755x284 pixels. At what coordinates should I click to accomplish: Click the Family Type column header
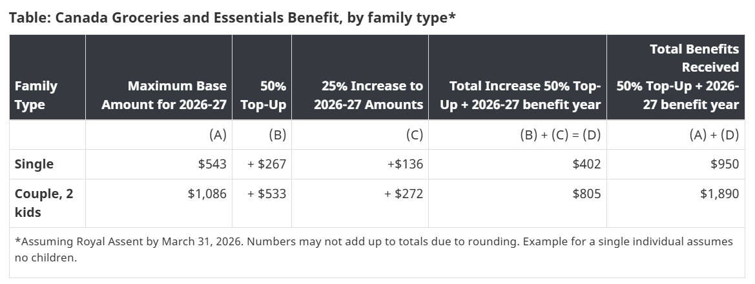36,95
